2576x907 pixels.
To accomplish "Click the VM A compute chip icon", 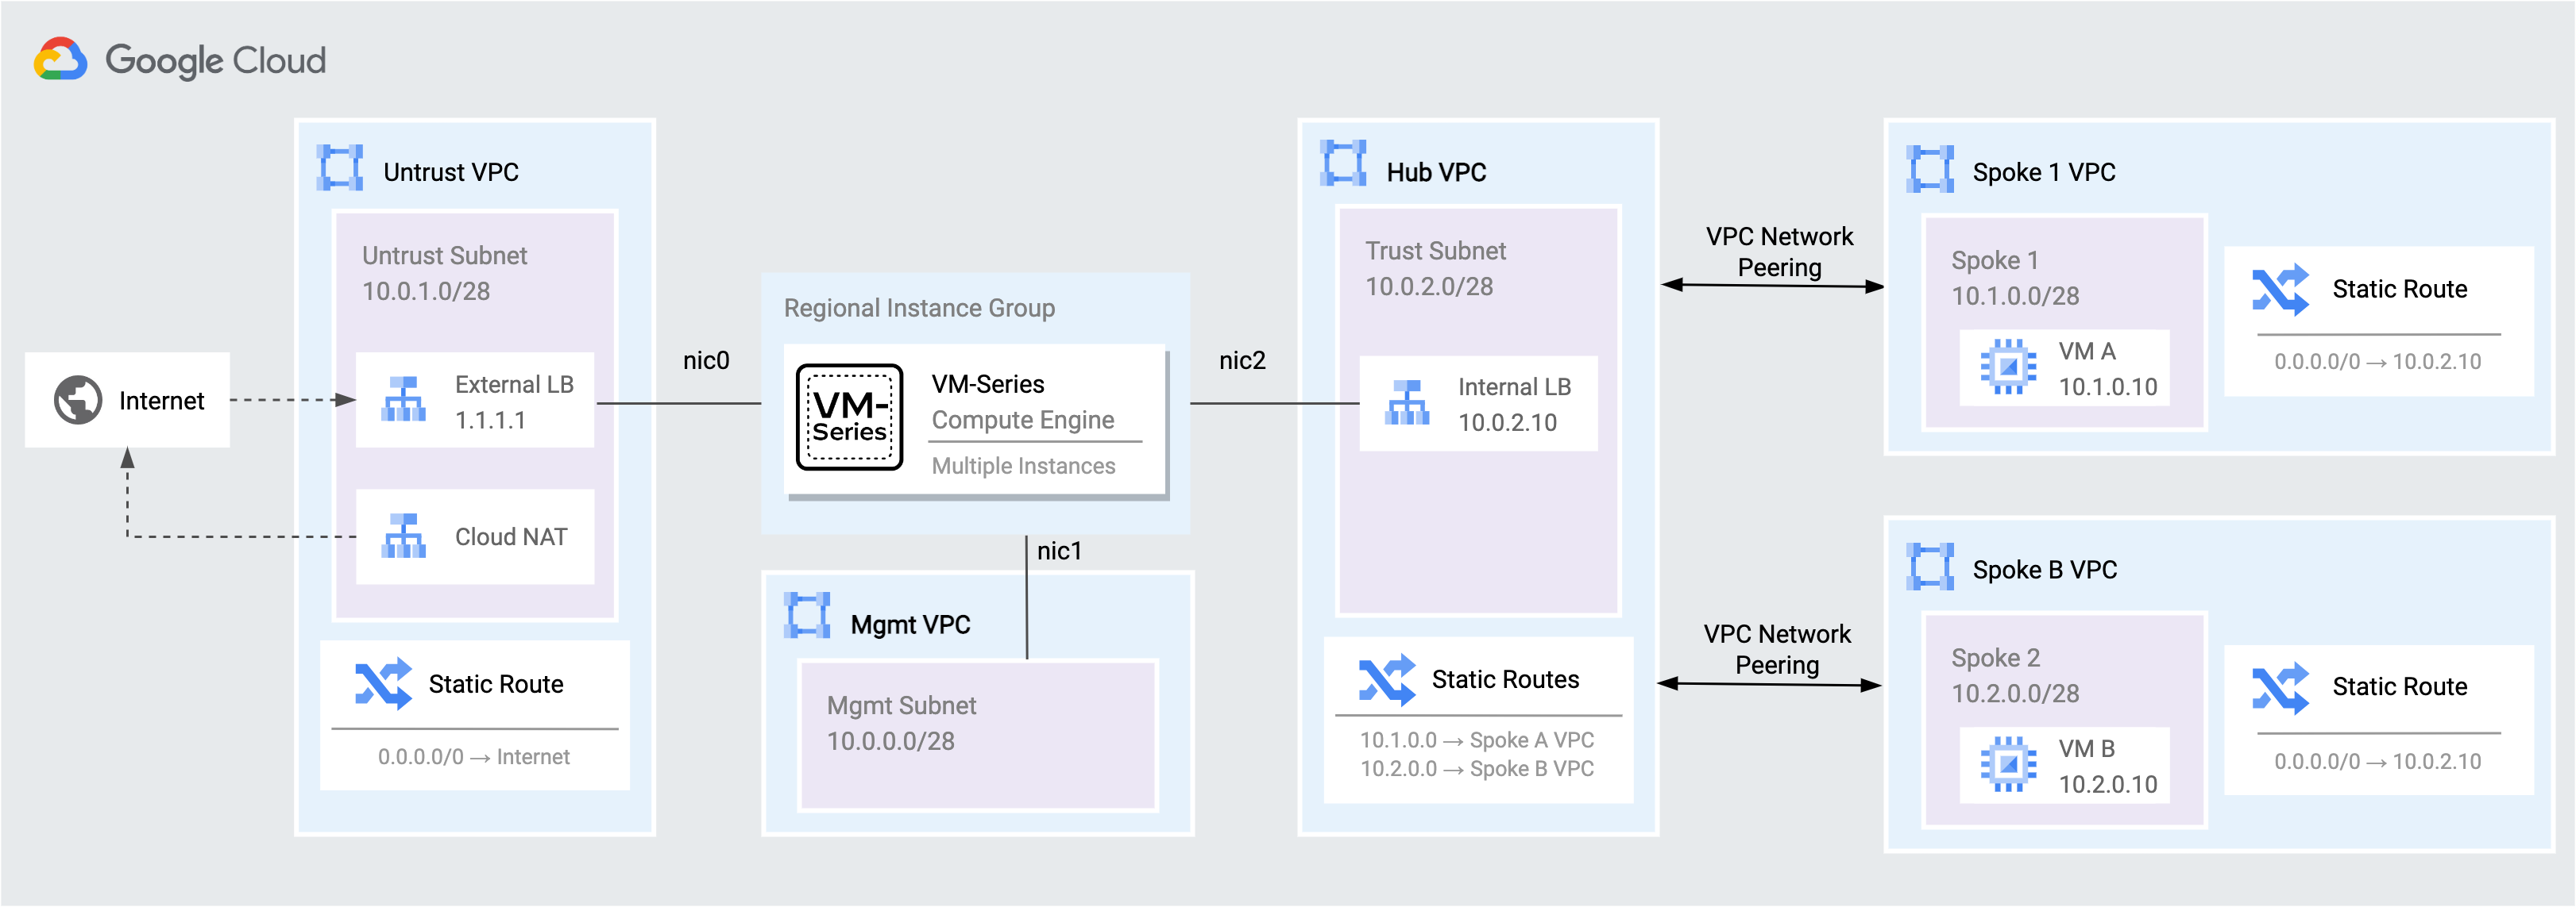I will pos(2008,367).
